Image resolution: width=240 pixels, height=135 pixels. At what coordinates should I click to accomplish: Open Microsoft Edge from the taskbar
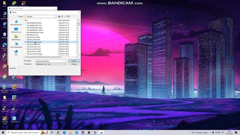pyautogui.click(x=64, y=132)
